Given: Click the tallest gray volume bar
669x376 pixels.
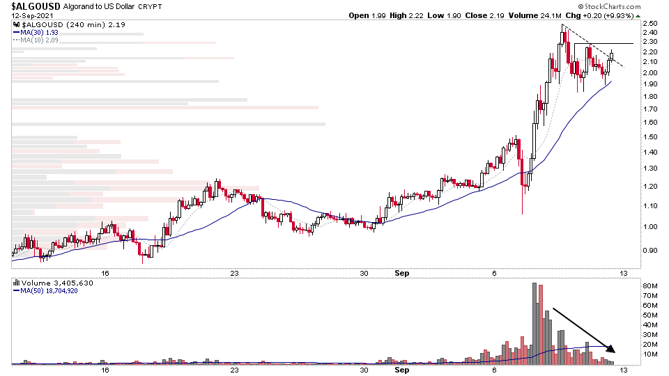Looking at the screenshot, I should [535, 324].
